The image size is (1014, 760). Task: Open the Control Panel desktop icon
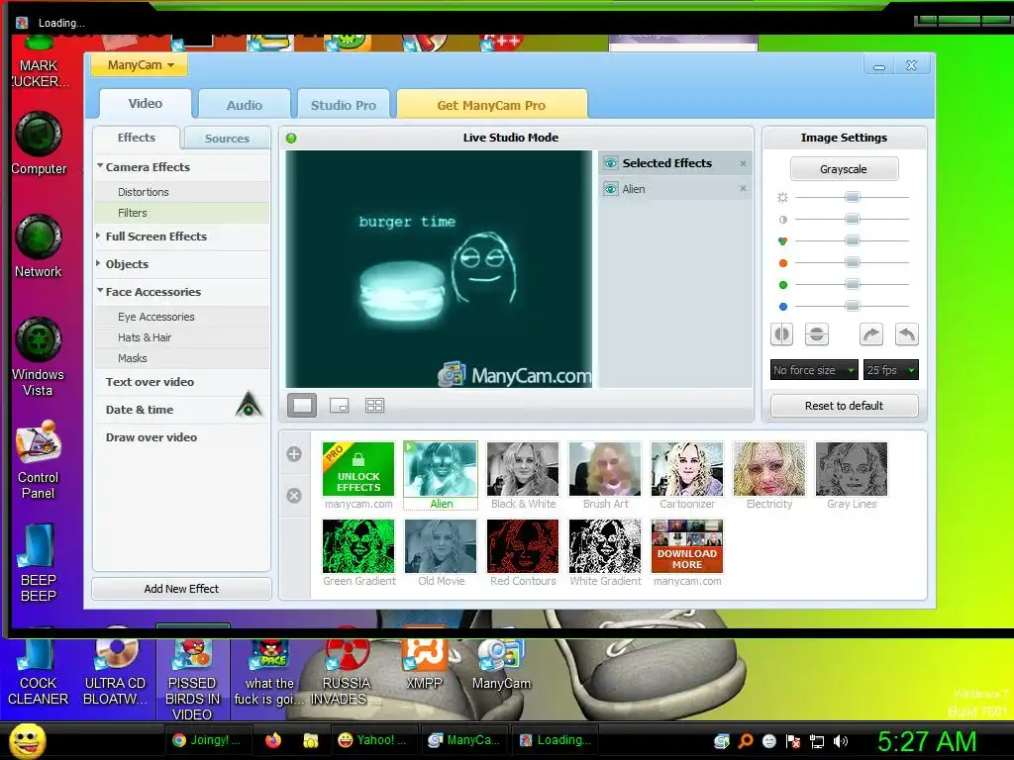[39, 459]
